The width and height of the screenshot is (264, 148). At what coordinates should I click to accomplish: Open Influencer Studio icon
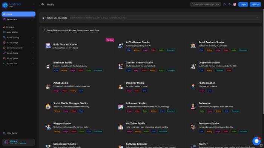pos(121,107)
